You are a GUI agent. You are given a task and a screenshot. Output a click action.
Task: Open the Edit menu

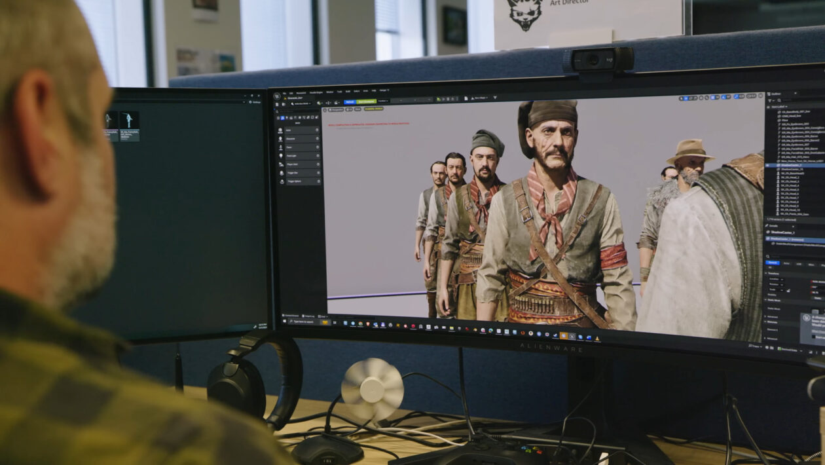[x=291, y=93]
